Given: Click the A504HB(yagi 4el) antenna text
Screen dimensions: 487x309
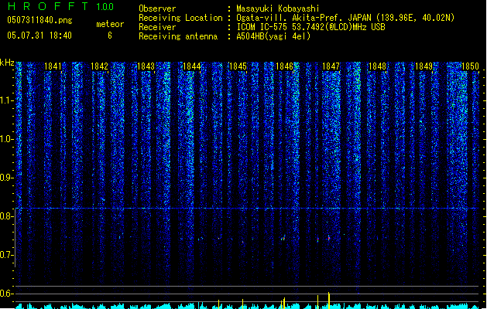Looking at the screenshot, I should click(x=273, y=36).
